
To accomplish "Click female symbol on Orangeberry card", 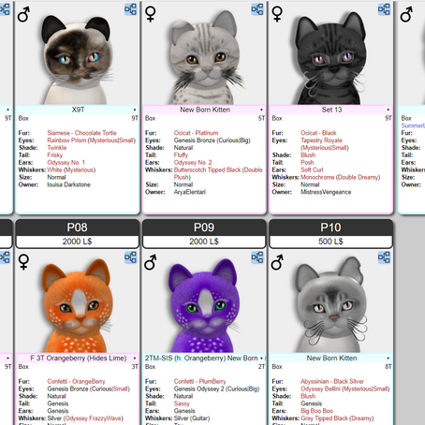I will [x=23, y=262].
